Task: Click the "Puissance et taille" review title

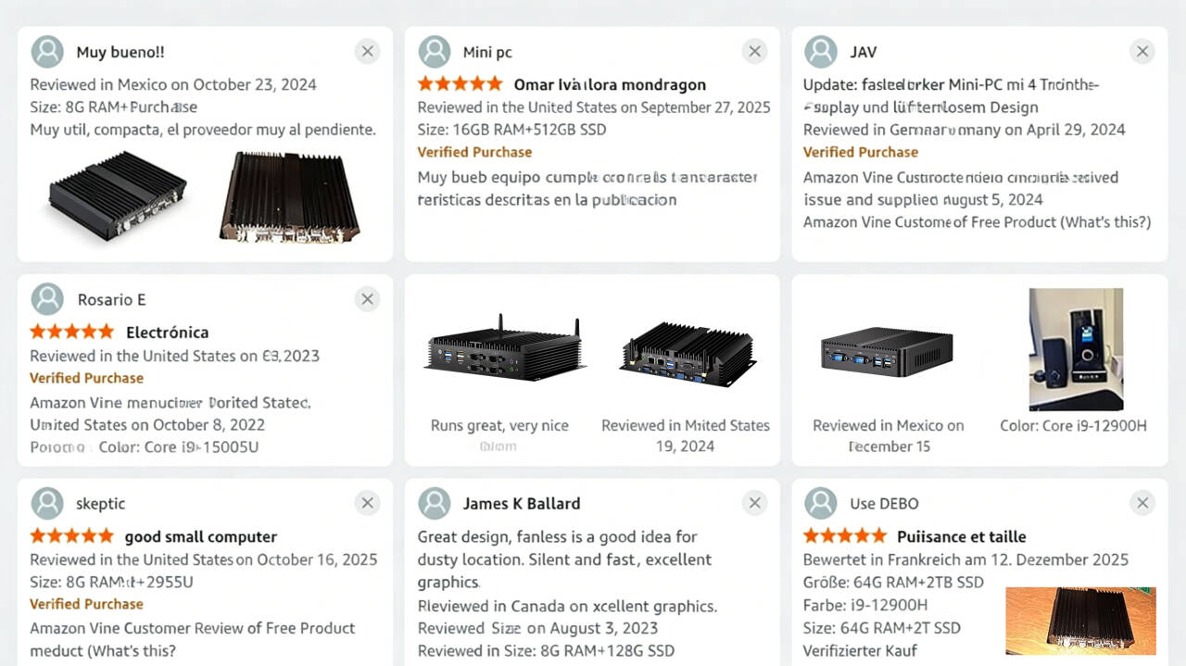Action: click(961, 536)
